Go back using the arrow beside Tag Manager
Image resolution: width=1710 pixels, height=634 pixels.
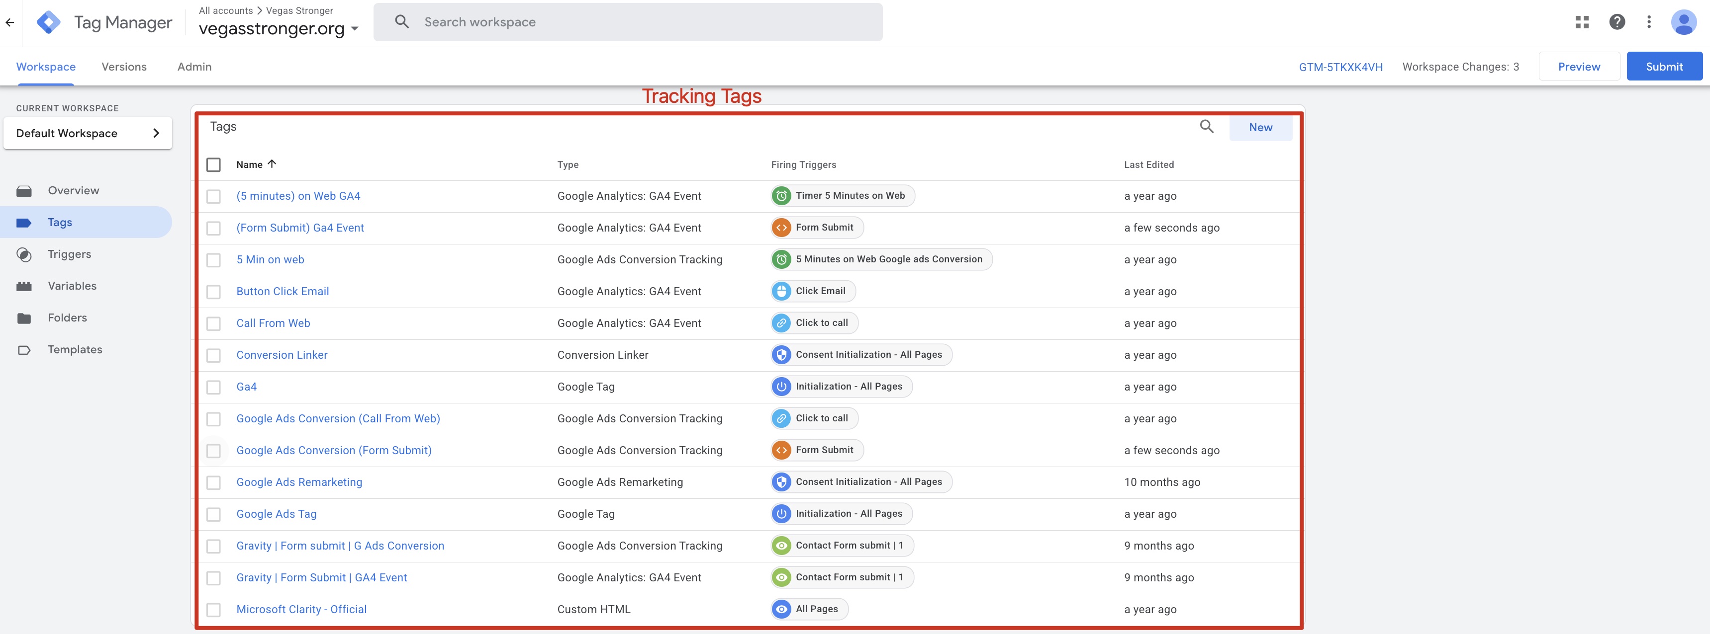click(x=10, y=22)
